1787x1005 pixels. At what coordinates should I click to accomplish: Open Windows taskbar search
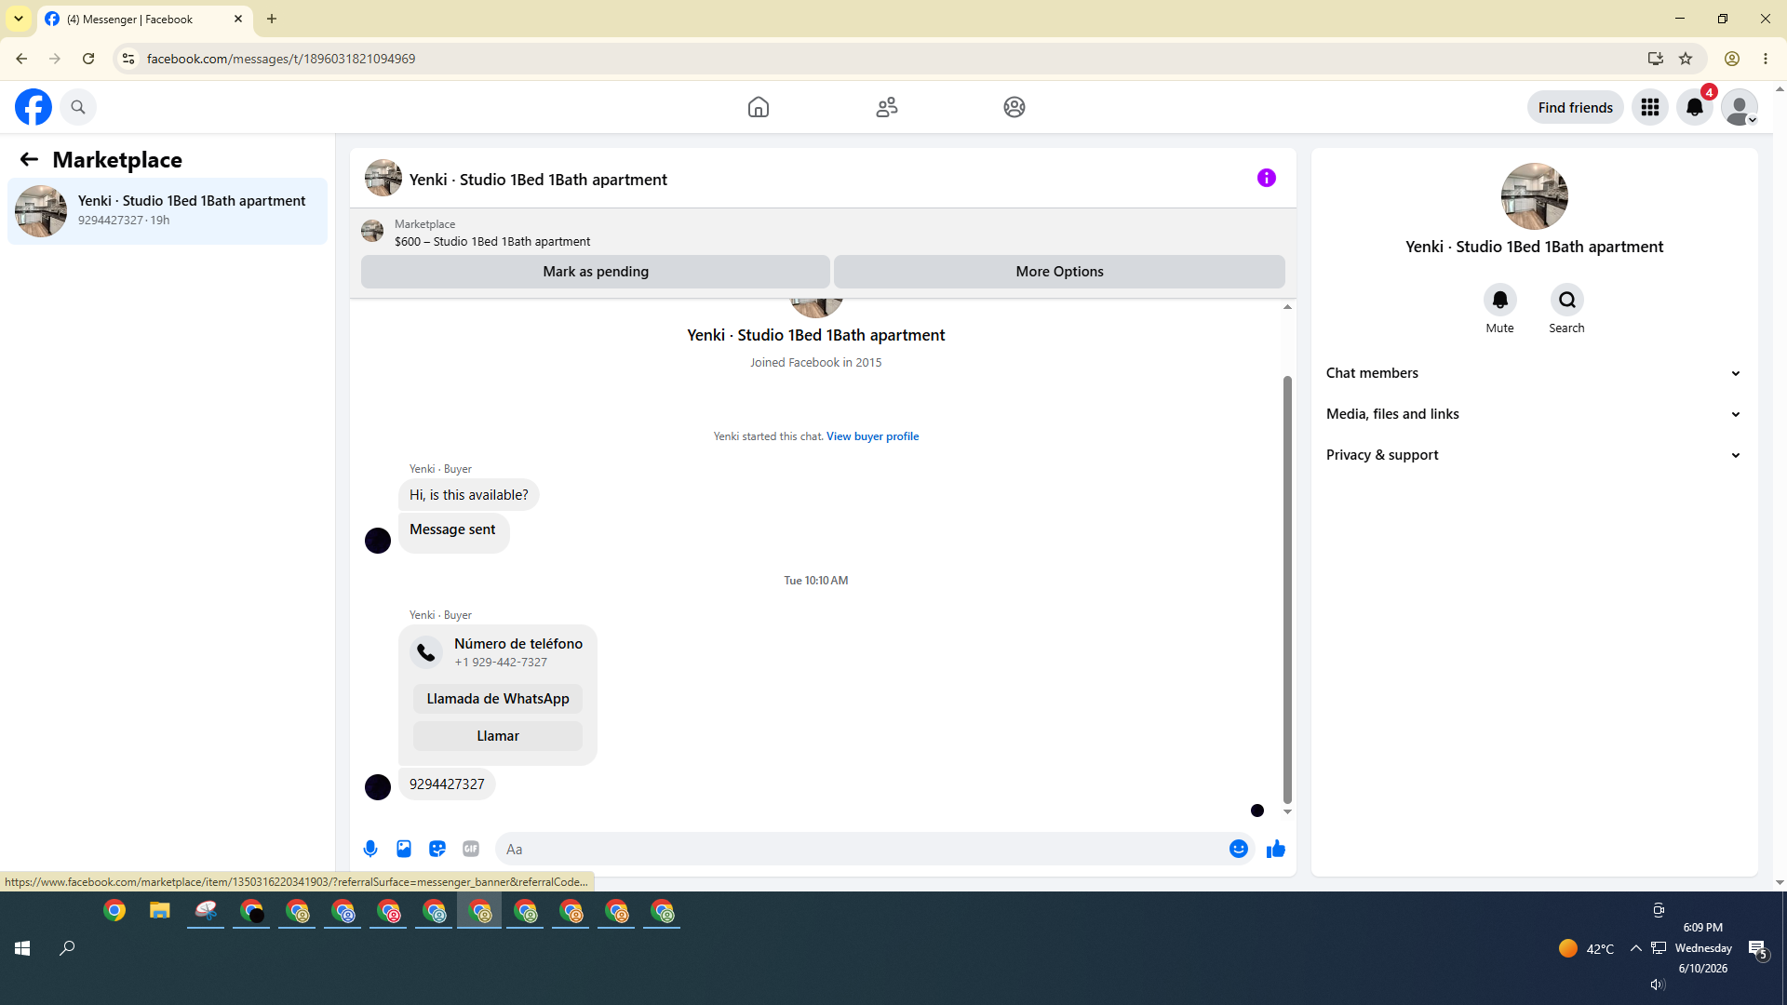[x=67, y=948]
